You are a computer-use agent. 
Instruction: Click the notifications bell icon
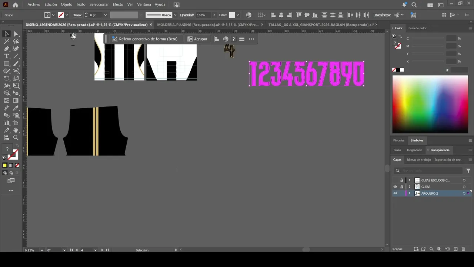pyautogui.click(x=404, y=5)
